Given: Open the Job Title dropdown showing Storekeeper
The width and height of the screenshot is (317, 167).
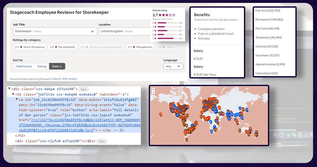Looking at the screenshot, I should click(55, 31).
